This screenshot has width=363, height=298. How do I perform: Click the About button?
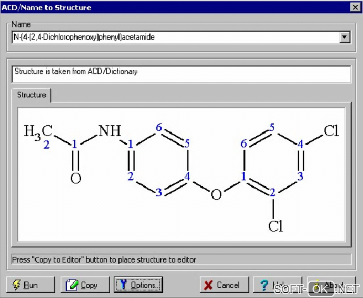point(331,285)
